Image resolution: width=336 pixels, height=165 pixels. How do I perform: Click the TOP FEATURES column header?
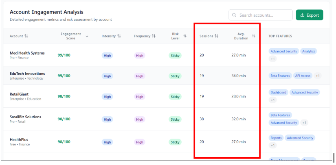click(280, 36)
